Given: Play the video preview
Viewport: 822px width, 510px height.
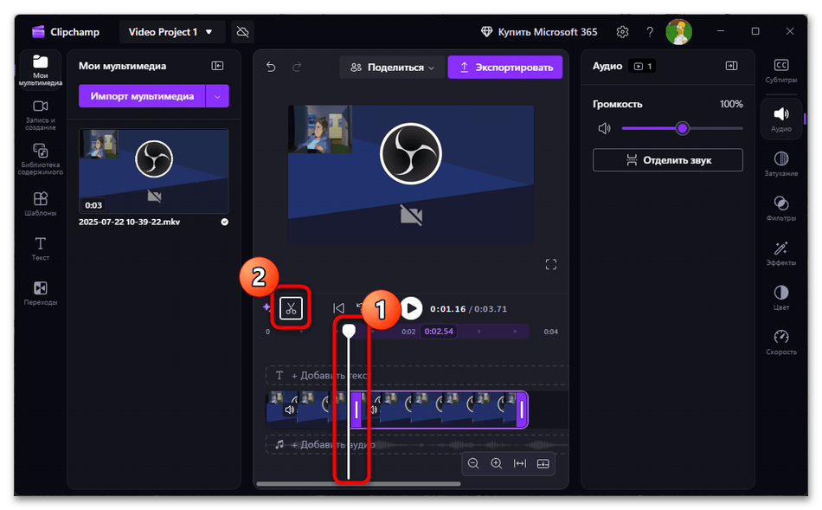Looking at the screenshot, I should (x=412, y=308).
